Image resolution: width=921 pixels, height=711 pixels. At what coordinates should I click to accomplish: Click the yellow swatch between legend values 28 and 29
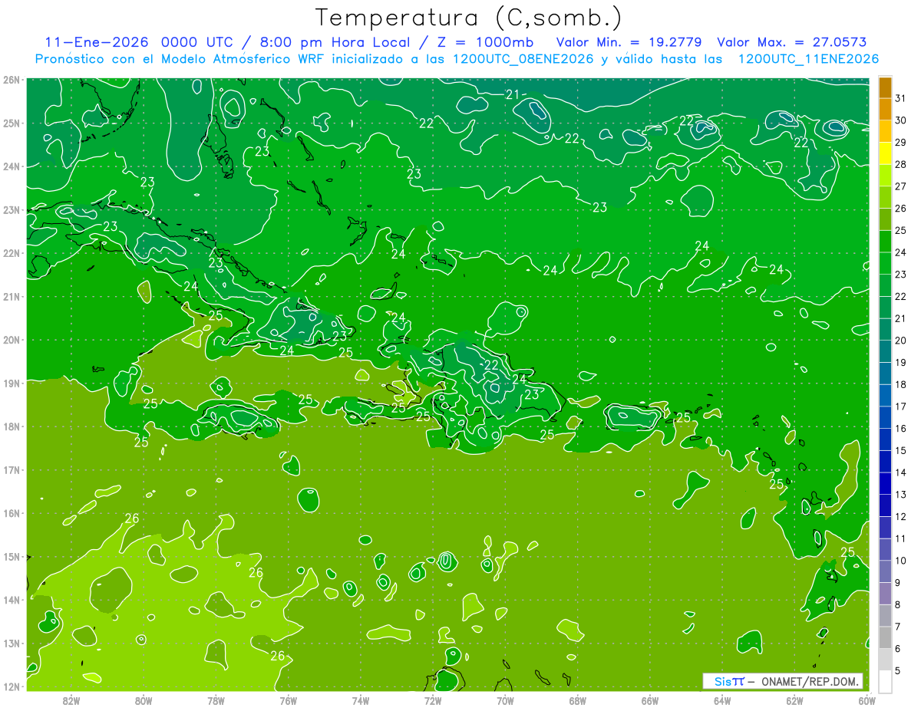click(885, 153)
